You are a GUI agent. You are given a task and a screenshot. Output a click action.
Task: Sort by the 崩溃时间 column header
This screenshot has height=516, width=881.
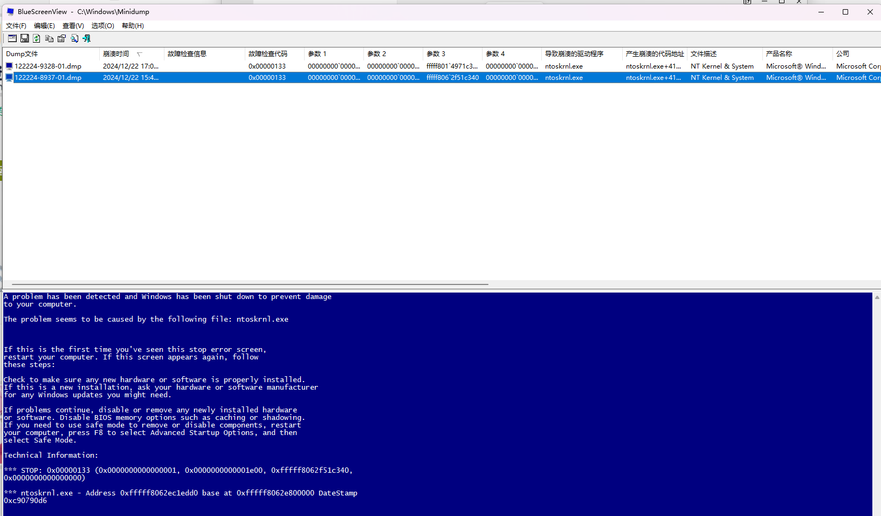pyautogui.click(x=116, y=53)
